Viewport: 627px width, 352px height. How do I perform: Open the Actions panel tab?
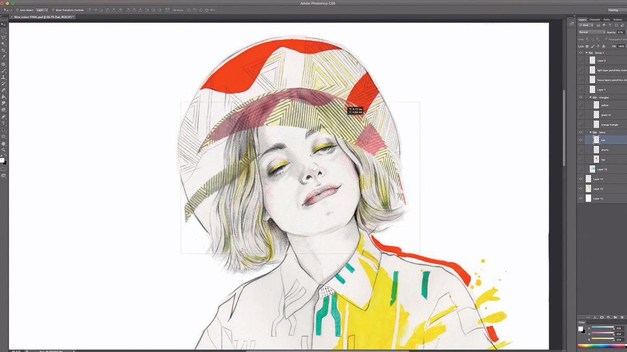pos(617,20)
